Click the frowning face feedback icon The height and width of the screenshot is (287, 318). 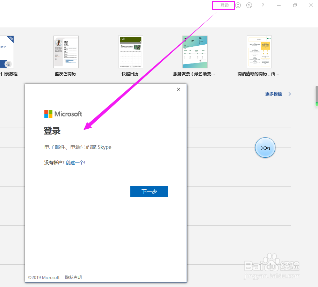[249, 5]
